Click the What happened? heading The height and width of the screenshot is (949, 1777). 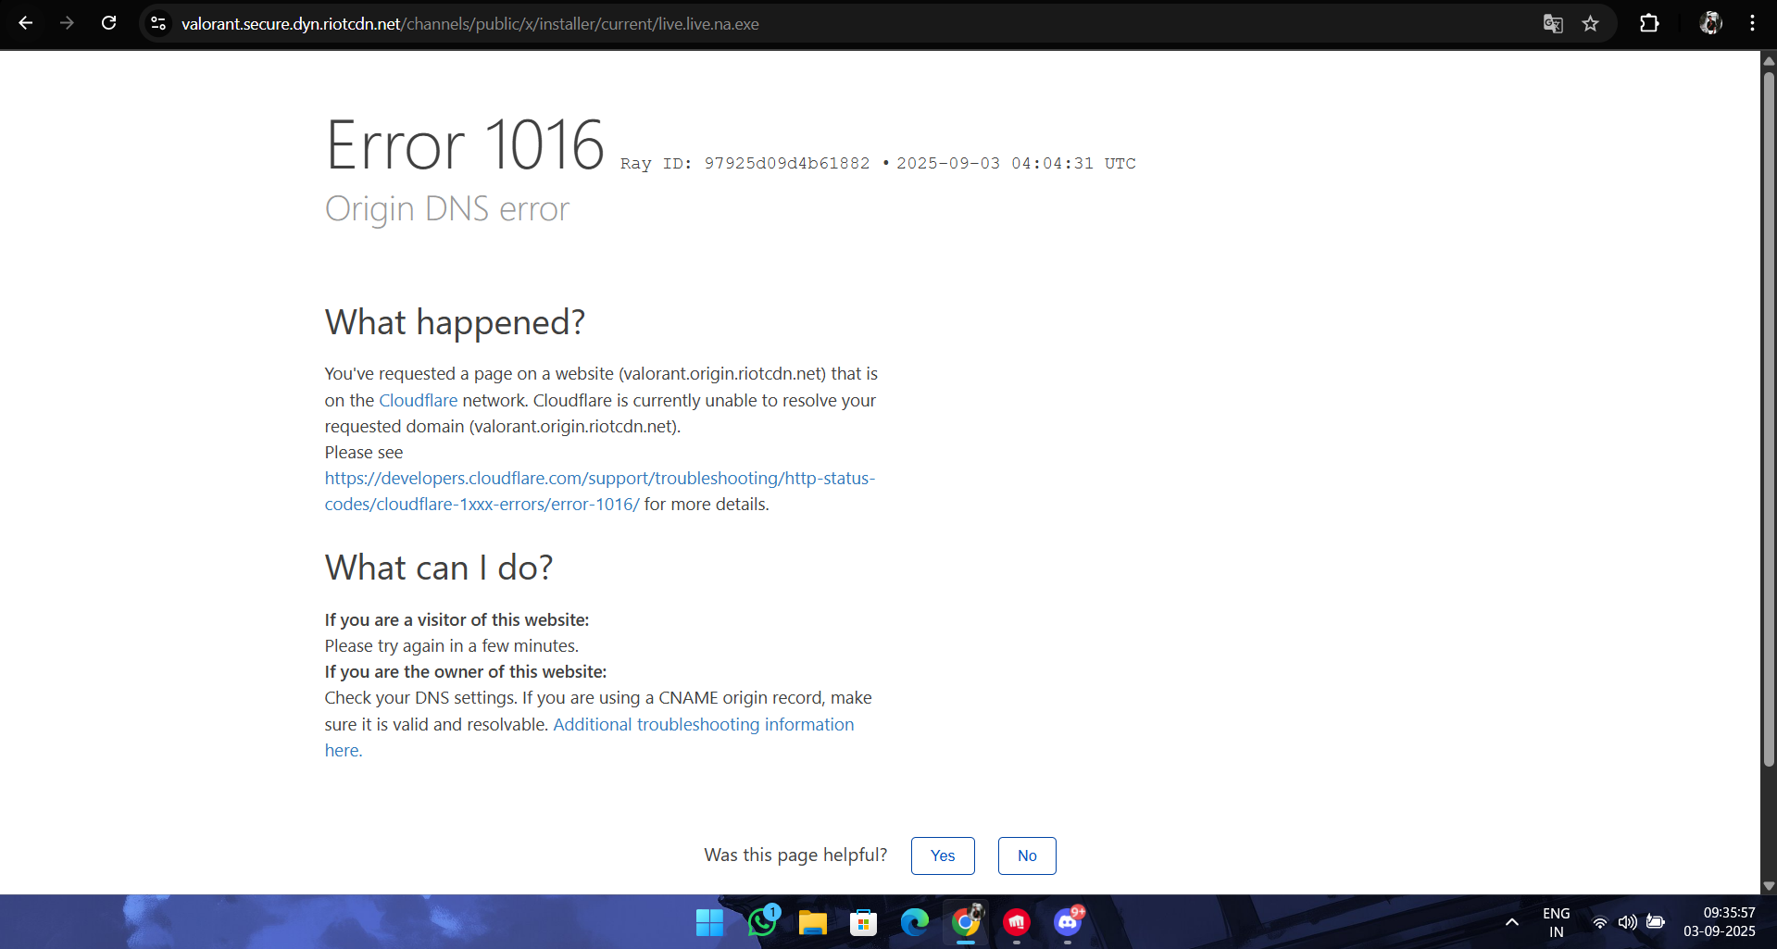pyautogui.click(x=455, y=322)
